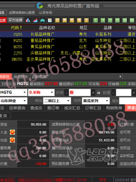136x182 pixels.
Task: Click the app logo in title bar
Action: pyautogui.click(x=40, y=5)
